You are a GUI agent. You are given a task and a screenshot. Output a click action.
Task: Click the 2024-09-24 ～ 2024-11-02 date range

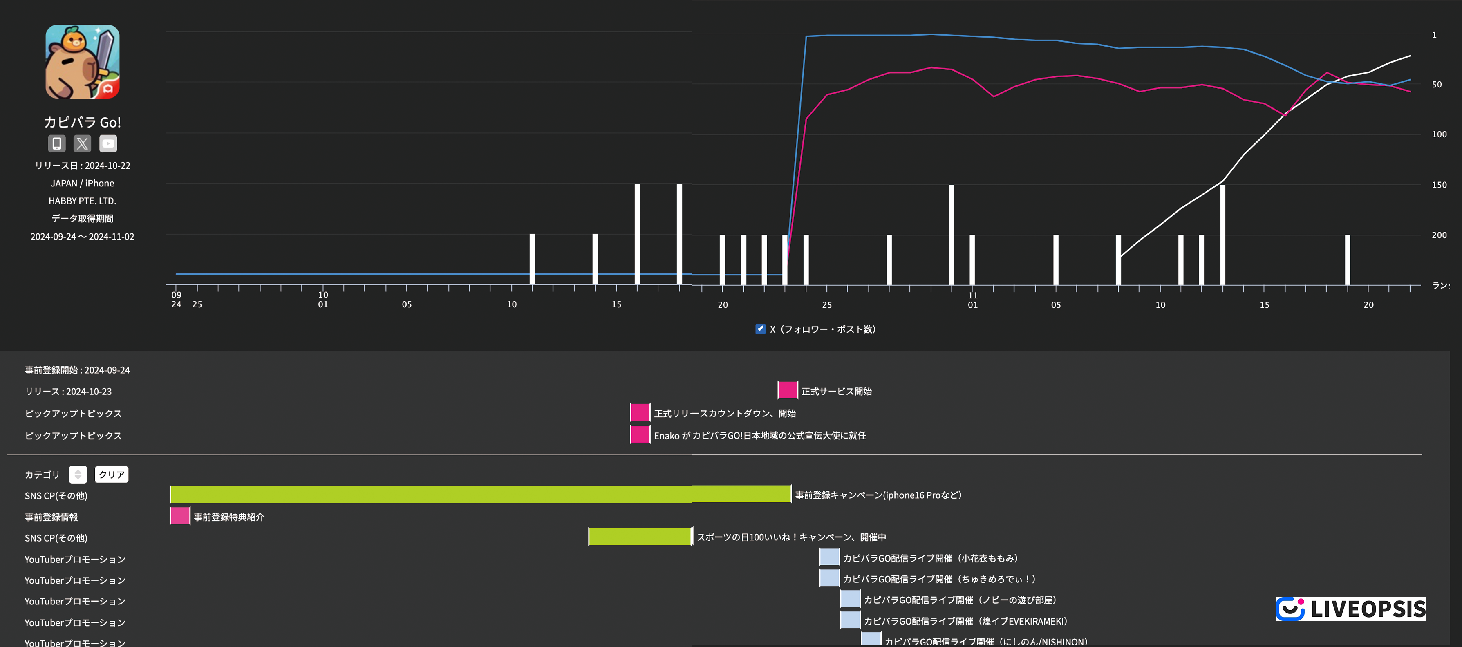click(x=82, y=236)
